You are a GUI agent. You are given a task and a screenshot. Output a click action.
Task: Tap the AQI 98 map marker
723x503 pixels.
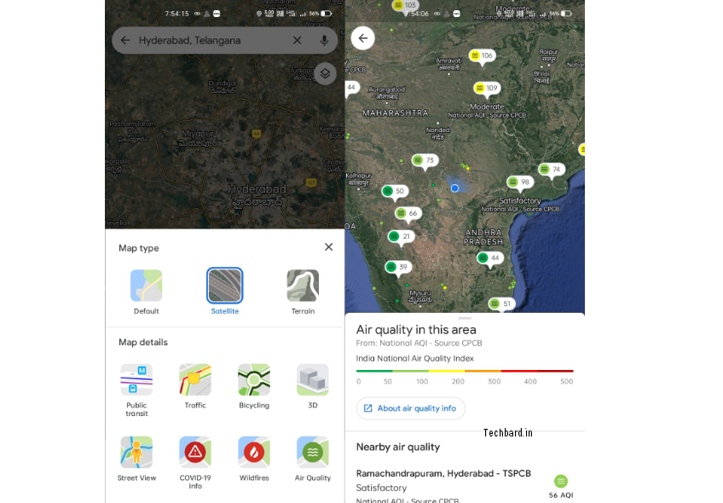click(x=520, y=183)
